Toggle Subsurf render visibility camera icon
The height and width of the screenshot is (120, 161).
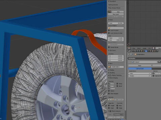[x=159, y=62]
